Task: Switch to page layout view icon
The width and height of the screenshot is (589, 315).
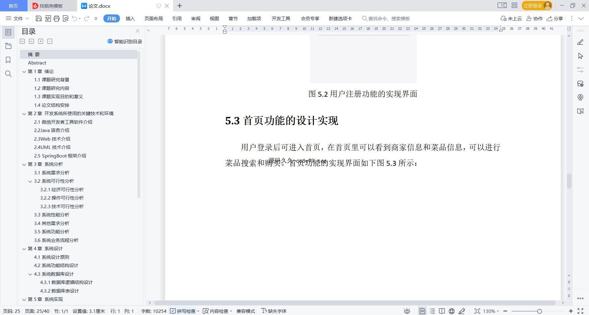Action: (x=422, y=311)
